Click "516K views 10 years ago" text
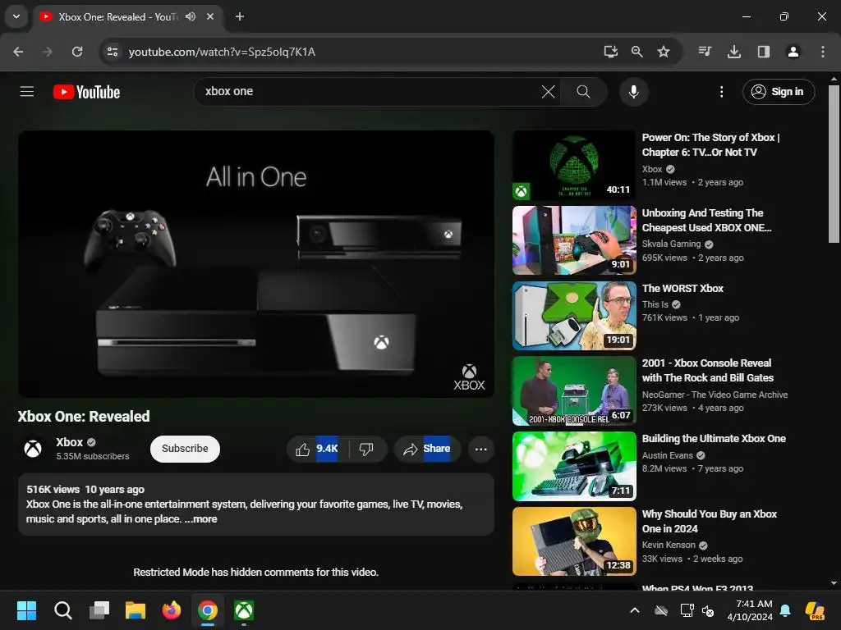 (x=85, y=489)
